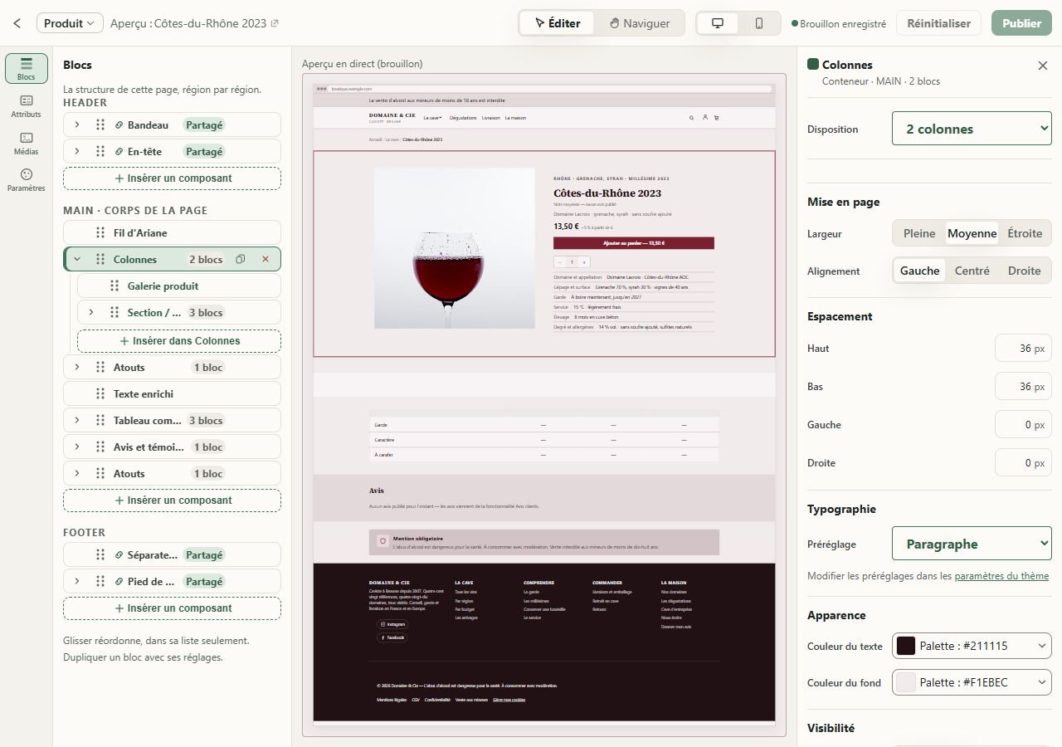Click the Séparateur shared link icon

click(119, 554)
